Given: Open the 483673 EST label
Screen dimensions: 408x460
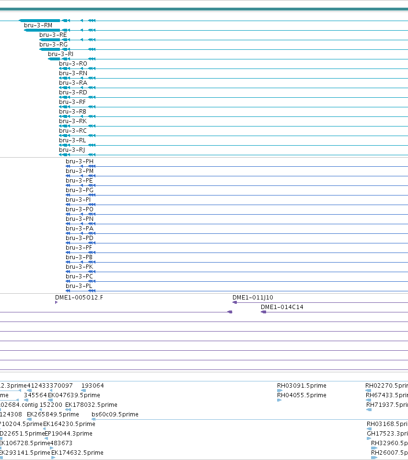Looking at the screenshot, I should click(61, 443).
